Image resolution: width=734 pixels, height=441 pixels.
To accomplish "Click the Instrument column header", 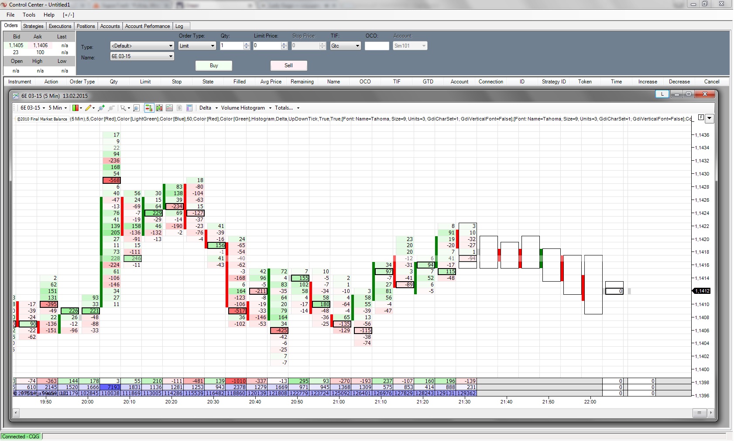I will click(x=20, y=82).
